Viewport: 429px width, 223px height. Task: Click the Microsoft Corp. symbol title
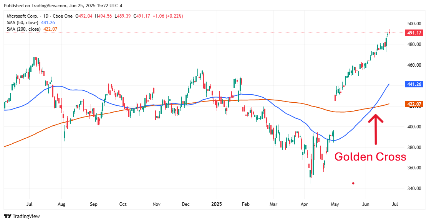click(22, 16)
